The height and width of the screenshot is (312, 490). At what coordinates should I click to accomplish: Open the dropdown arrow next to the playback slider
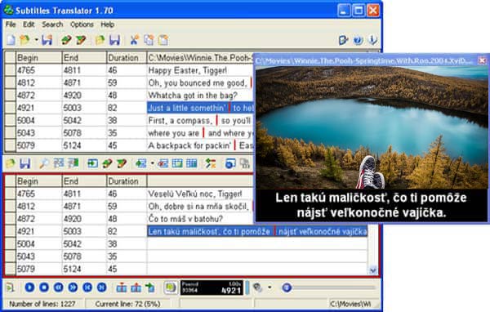[269, 287]
